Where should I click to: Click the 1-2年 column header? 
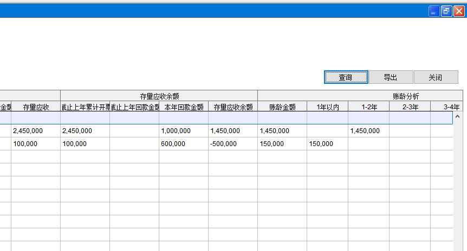[x=369, y=107]
